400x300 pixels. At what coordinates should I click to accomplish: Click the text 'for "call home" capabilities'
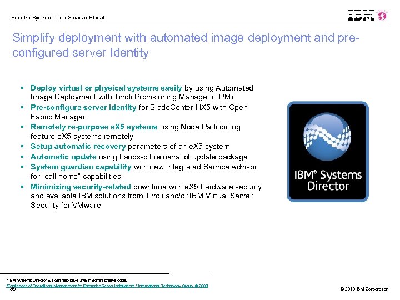click(76, 176)
